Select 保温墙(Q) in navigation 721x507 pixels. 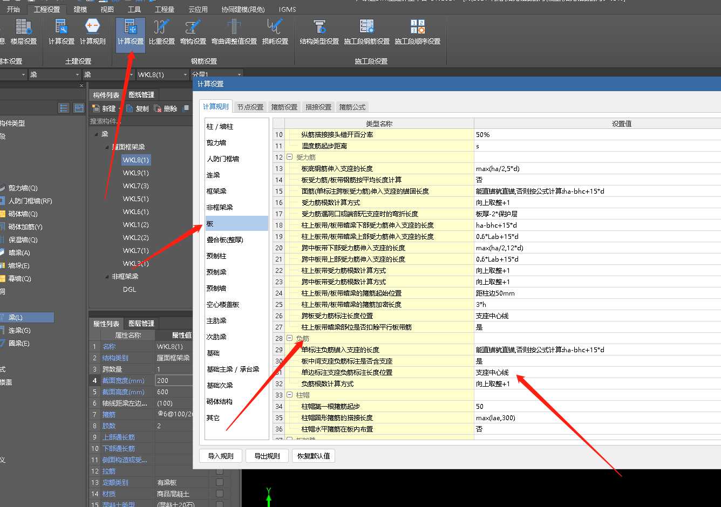click(x=23, y=240)
